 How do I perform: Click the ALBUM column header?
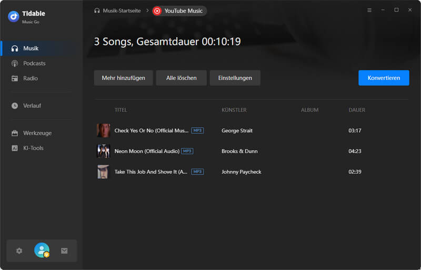[309, 110]
